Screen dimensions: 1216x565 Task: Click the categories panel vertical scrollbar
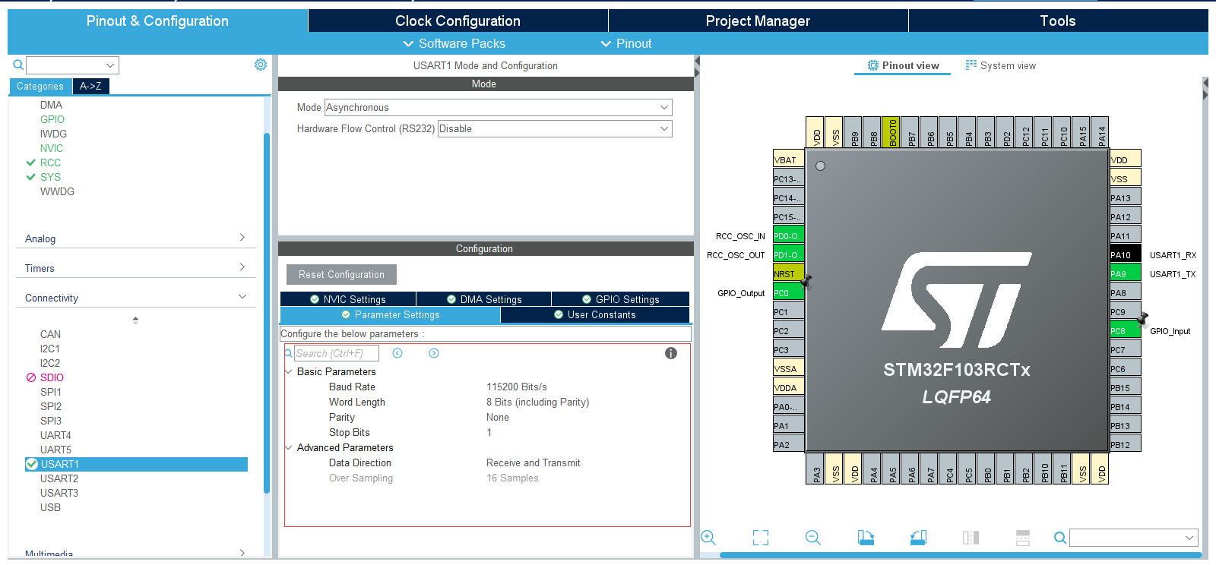coord(267,313)
